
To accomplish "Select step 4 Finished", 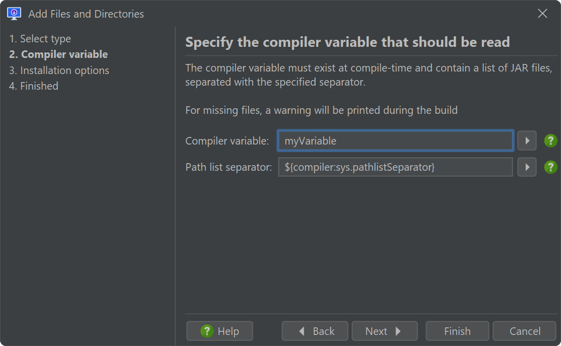I will point(34,86).
